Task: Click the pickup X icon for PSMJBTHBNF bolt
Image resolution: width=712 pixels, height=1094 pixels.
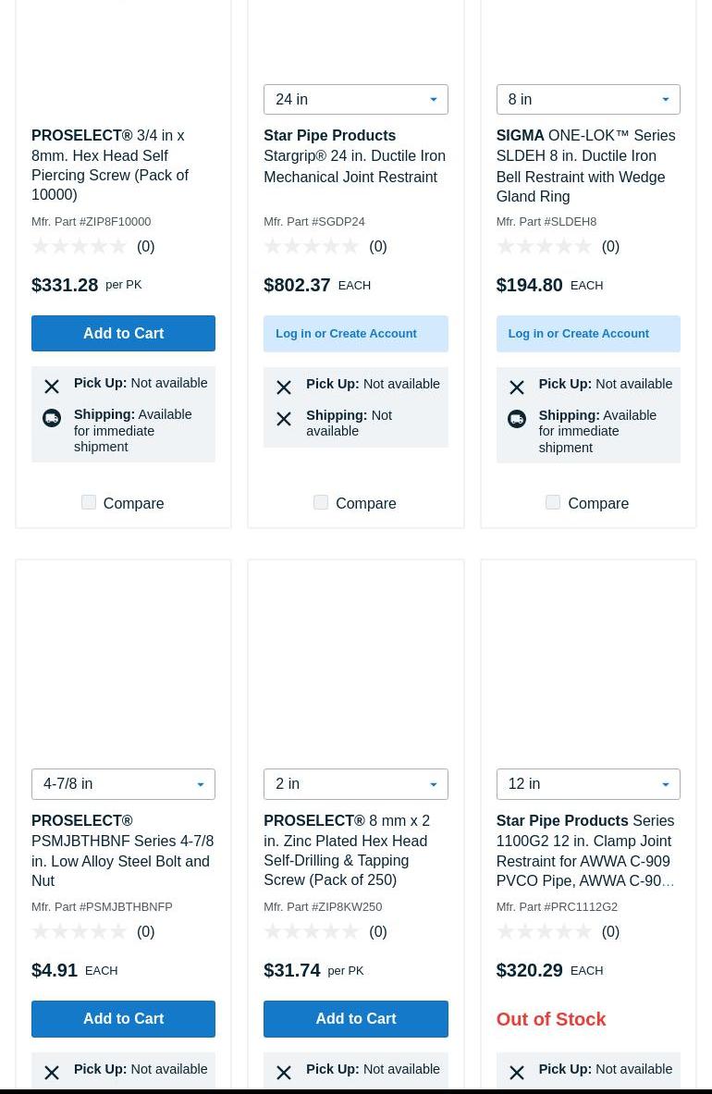Action: click(52, 1073)
